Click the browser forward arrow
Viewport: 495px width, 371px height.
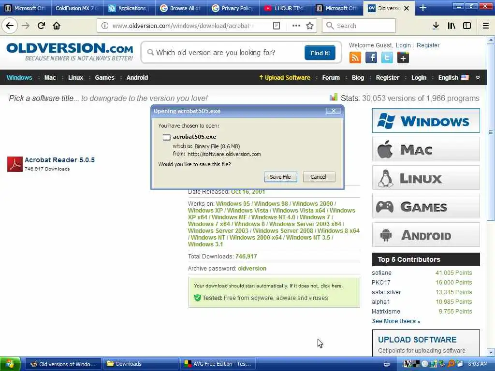tap(26, 26)
